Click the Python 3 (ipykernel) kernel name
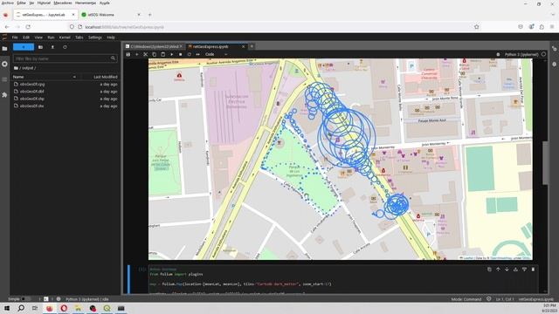The width and height of the screenshot is (559, 314). click(521, 54)
